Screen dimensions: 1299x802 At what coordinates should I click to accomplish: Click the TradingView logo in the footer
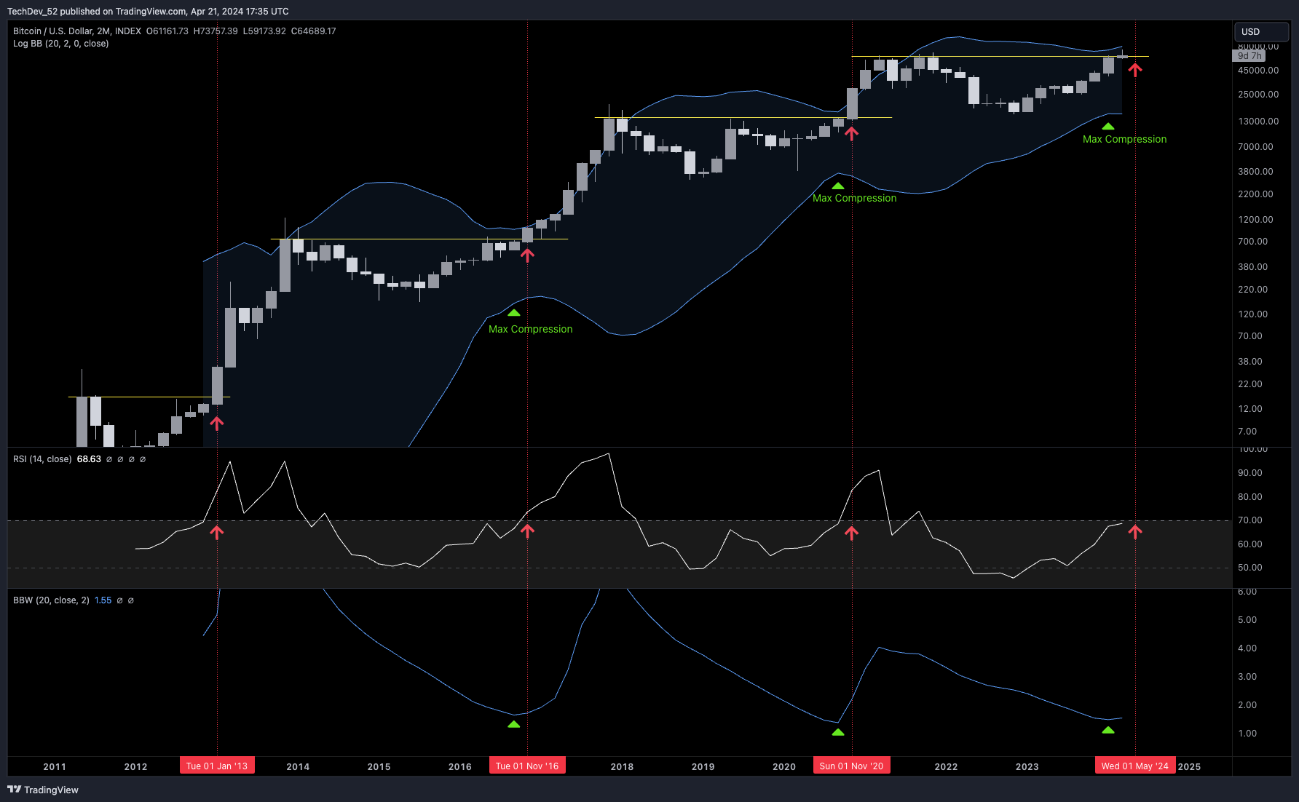(43, 790)
